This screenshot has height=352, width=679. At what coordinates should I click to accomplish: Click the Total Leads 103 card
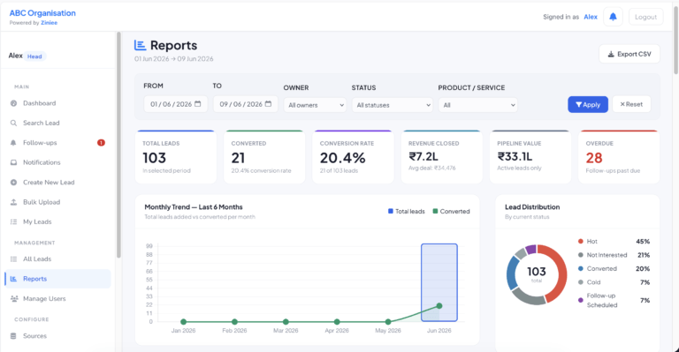click(x=176, y=157)
